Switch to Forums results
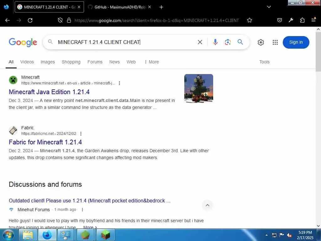 pos(95,62)
